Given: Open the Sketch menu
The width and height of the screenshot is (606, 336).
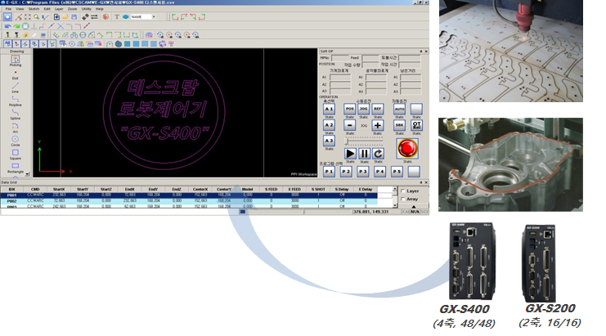Looking at the screenshot, I should pyautogui.click(x=31, y=8).
